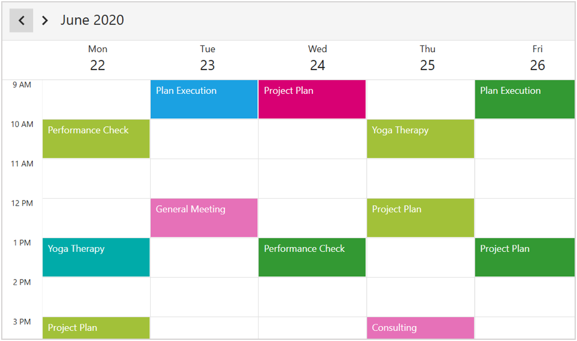This screenshot has height=341, width=577.
Task: Open Wednesday's Performance Check appointment
Action: coord(312,257)
